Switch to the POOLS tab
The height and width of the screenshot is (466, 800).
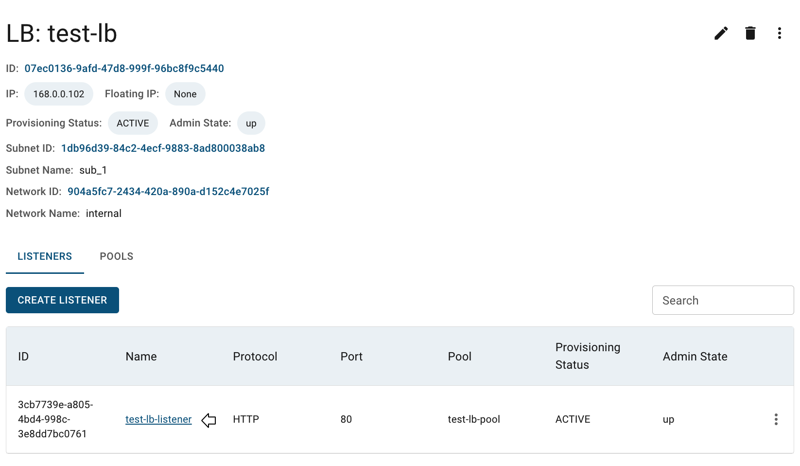click(x=117, y=256)
